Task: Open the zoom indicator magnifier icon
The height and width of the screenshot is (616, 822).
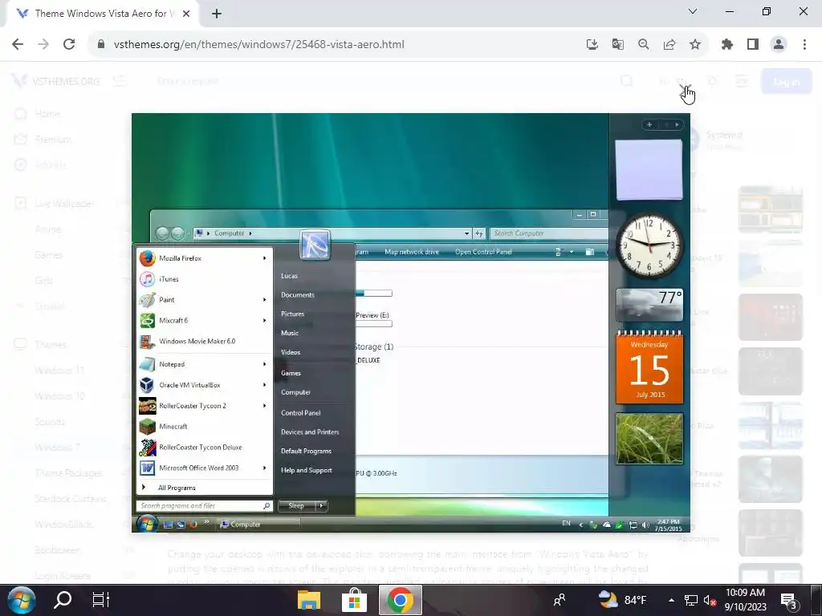Action: point(644,45)
